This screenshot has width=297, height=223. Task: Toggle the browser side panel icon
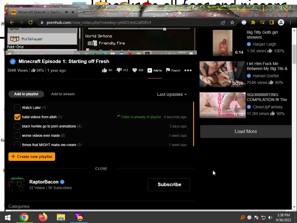[x=271, y=22]
